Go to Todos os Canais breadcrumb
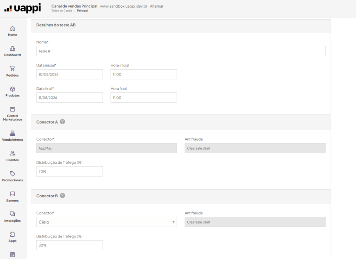Viewport: 356px width, 259px height. point(62,11)
